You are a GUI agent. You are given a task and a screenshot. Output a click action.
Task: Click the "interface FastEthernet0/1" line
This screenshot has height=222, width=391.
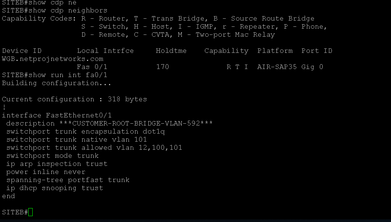click(57, 115)
